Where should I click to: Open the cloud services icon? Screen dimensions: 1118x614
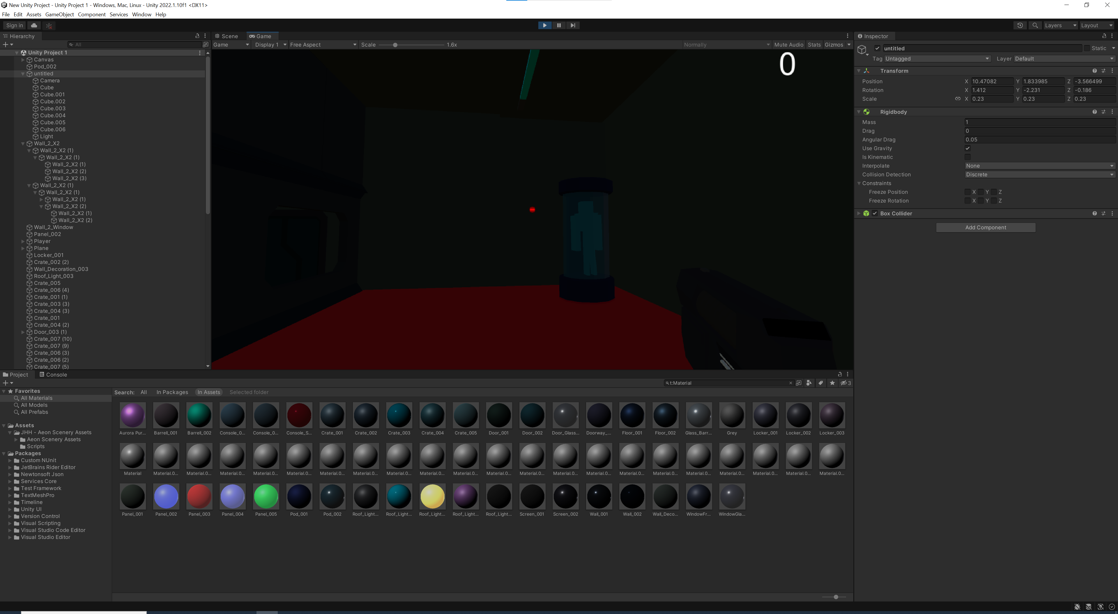tap(34, 25)
